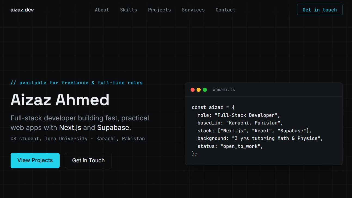Screen dimensions: 352x198
Task: Click the outlined Get in touch header button
Action: (x=320, y=10)
